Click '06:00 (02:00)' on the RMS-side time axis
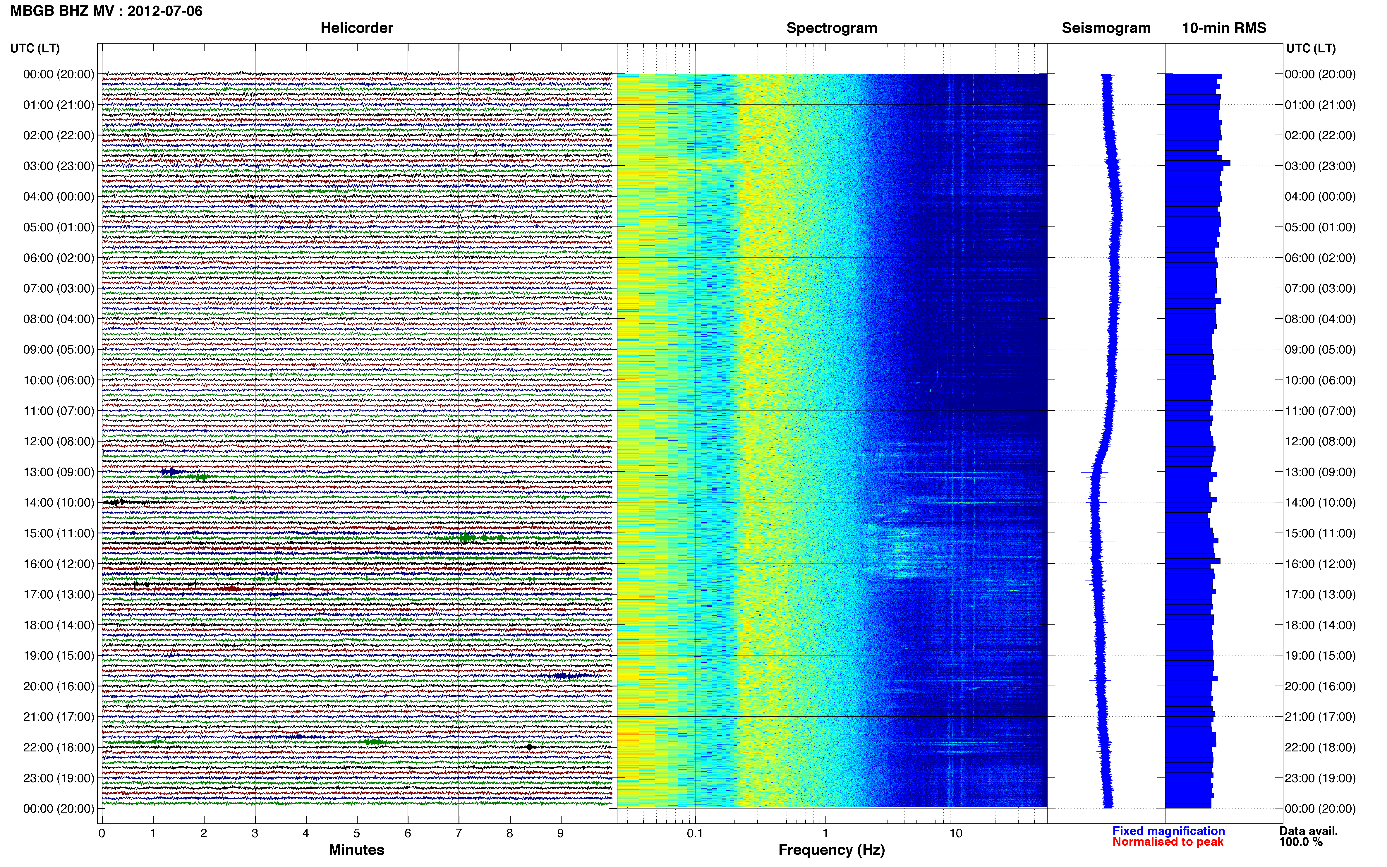1387x867 pixels. click(x=1320, y=258)
